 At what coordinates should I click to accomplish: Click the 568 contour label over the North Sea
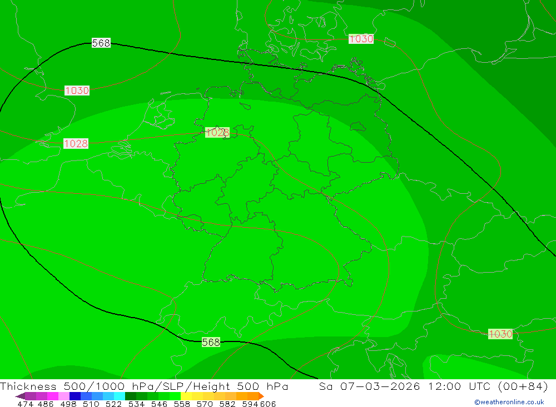tap(101, 43)
